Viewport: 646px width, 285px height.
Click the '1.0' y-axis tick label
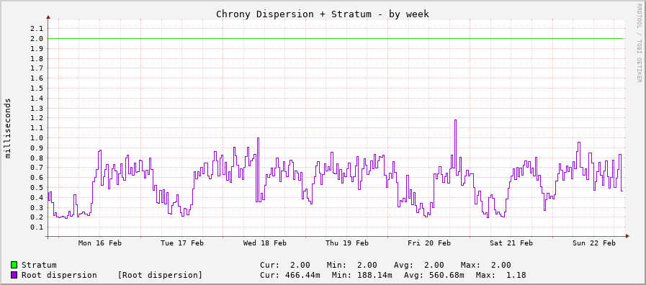pyautogui.click(x=37, y=138)
